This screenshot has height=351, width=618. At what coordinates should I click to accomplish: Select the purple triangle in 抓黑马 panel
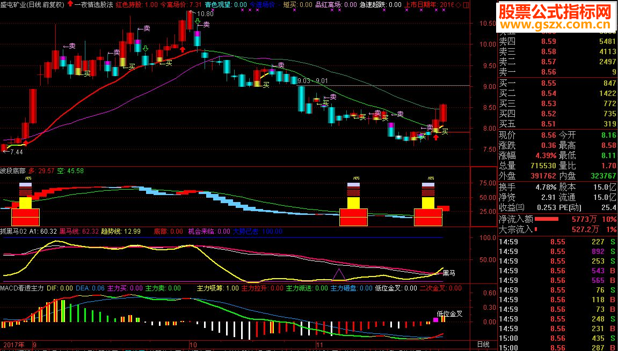click(x=338, y=274)
